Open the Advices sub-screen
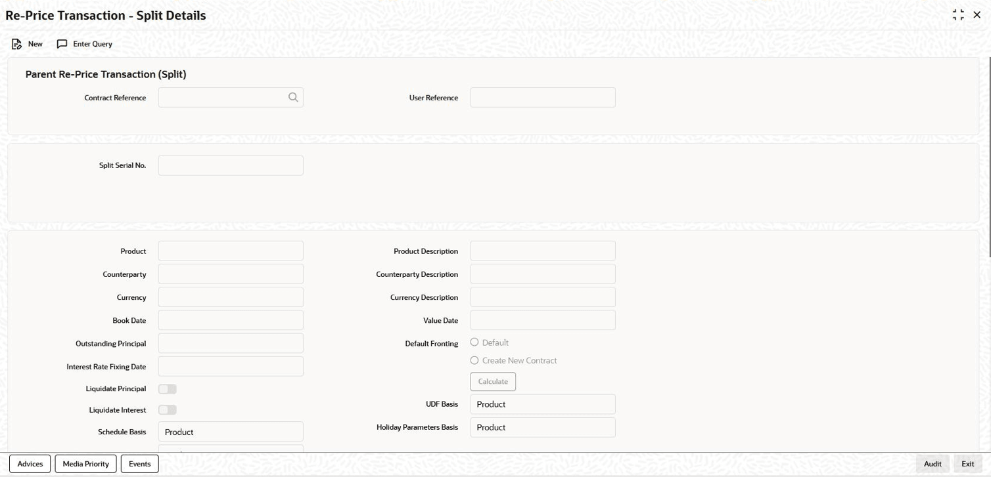Screen dimensions: 991x477 [x=30, y=464]
